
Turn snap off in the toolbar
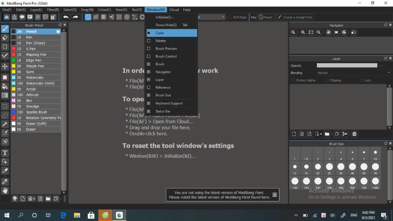point(88,17)
